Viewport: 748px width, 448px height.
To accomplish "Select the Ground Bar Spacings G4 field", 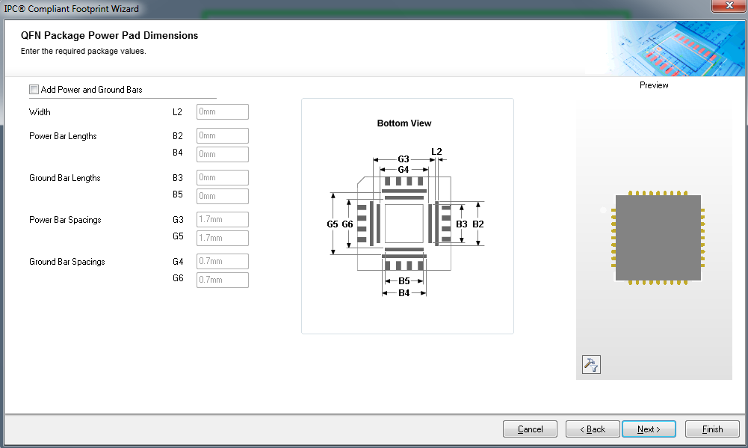I will point(222,262).
